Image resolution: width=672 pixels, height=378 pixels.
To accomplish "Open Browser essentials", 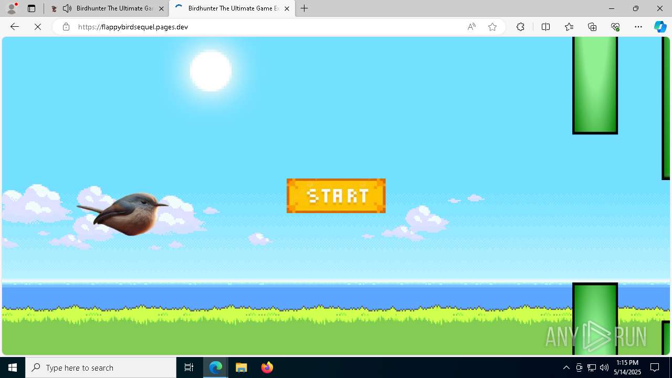I will click(615, 27).
